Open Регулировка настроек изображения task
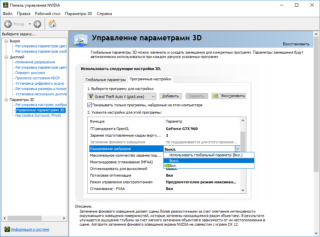320x237 pixels. (41, 105)
